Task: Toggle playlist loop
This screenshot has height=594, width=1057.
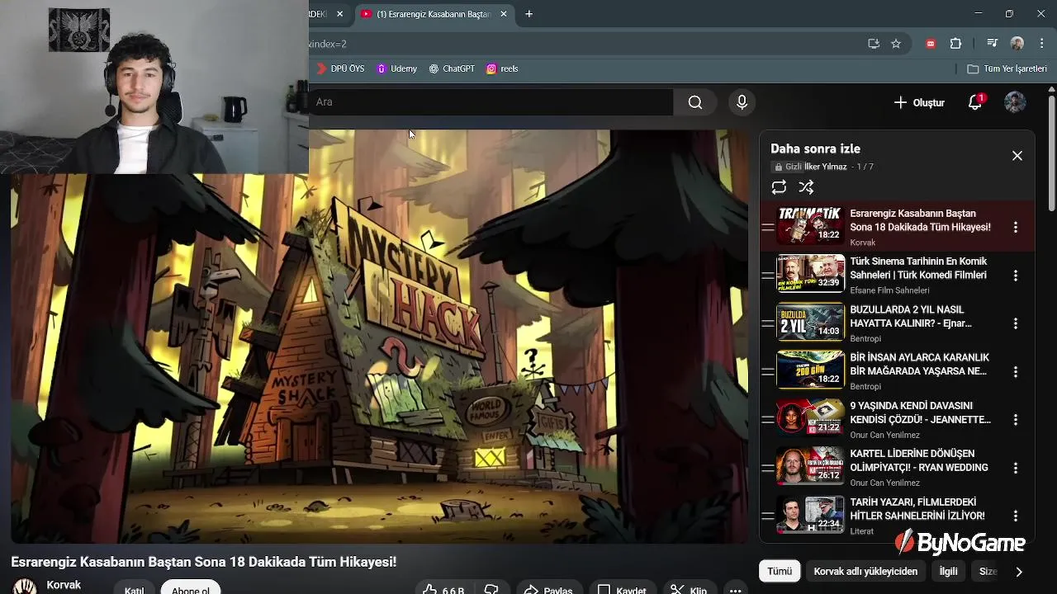Action: (779, 187)
